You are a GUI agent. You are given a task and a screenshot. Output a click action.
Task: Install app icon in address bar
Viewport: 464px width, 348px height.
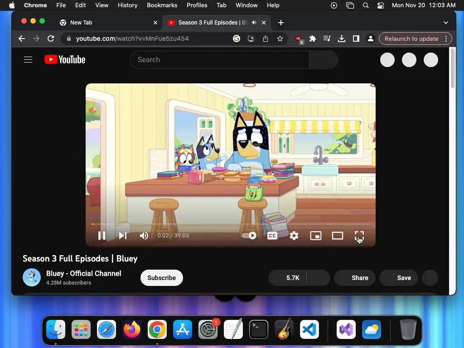(x=251, y=39)
